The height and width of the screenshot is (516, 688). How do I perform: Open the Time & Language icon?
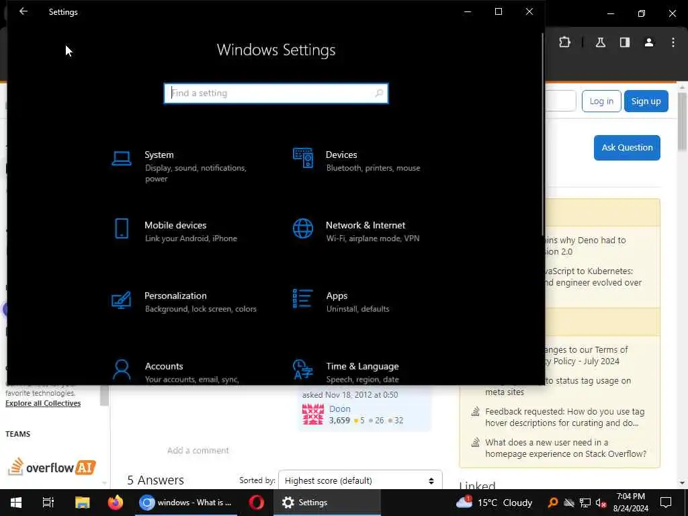point(303,370)
